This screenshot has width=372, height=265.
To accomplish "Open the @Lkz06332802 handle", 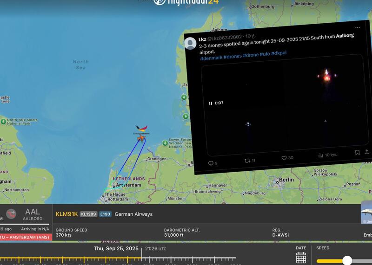I will (225, 38).
